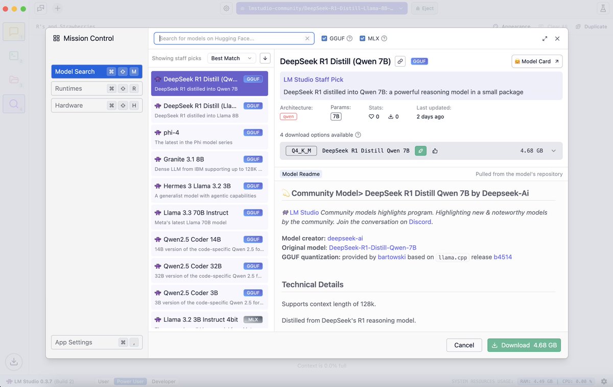Switch to Developer mode
The width and height of the screenshot is (613, 387).
tap(163, 381)
